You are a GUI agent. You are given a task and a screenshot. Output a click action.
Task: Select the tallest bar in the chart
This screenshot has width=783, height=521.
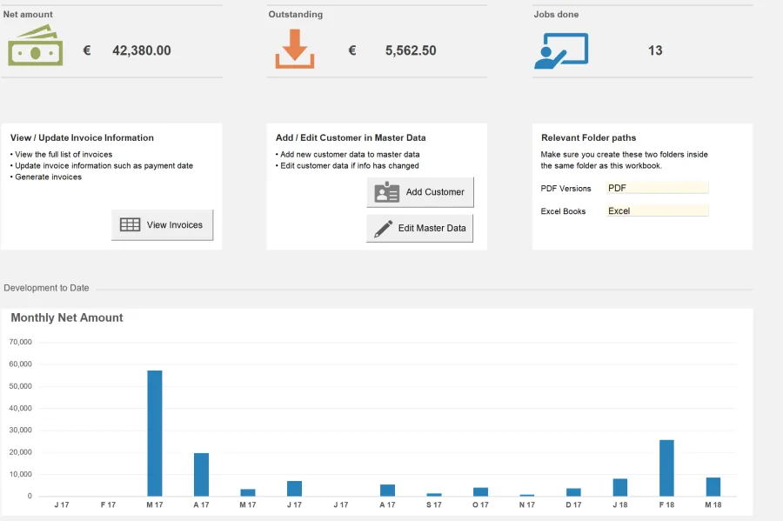pos(154,433)
